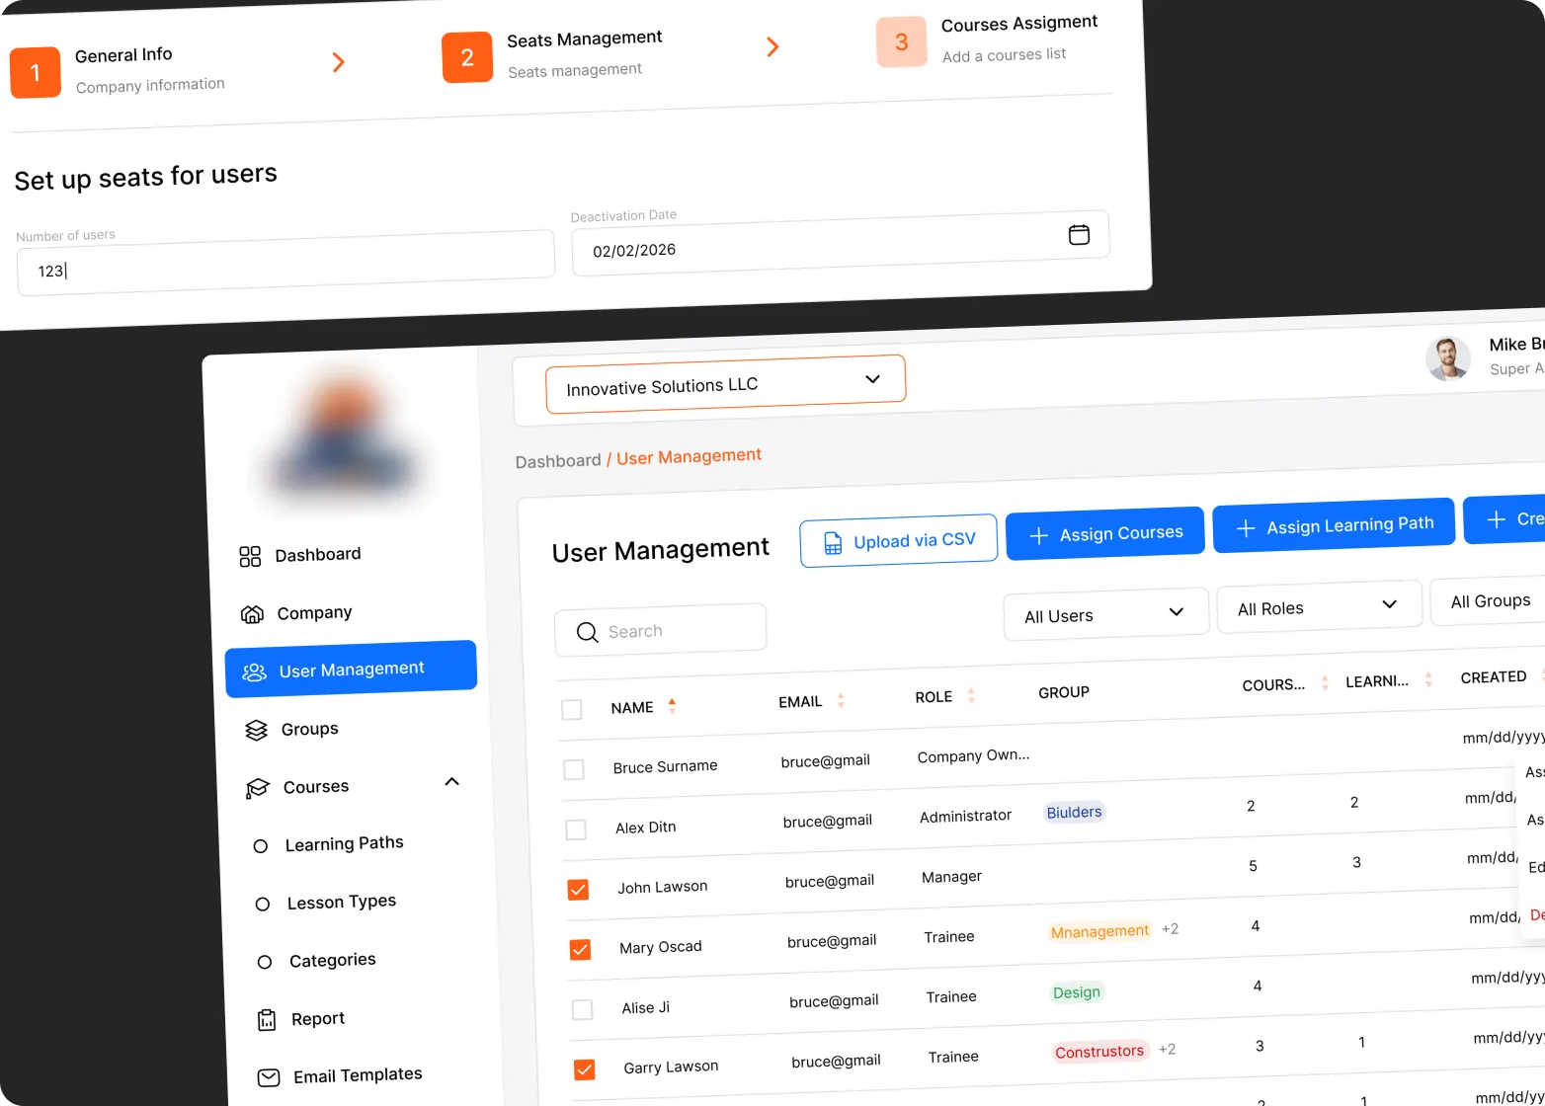Image resolution: width=1545 pixels, height=1106 pixels.
Task: Open Learning Paths in the sidebar
Action: click(344, 844)
